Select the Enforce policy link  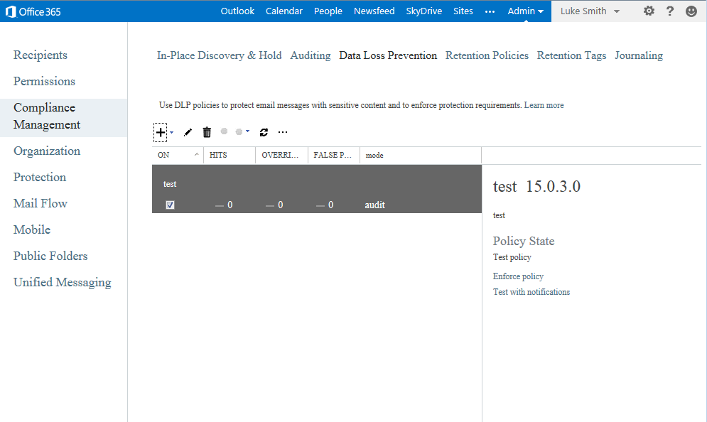518,276
